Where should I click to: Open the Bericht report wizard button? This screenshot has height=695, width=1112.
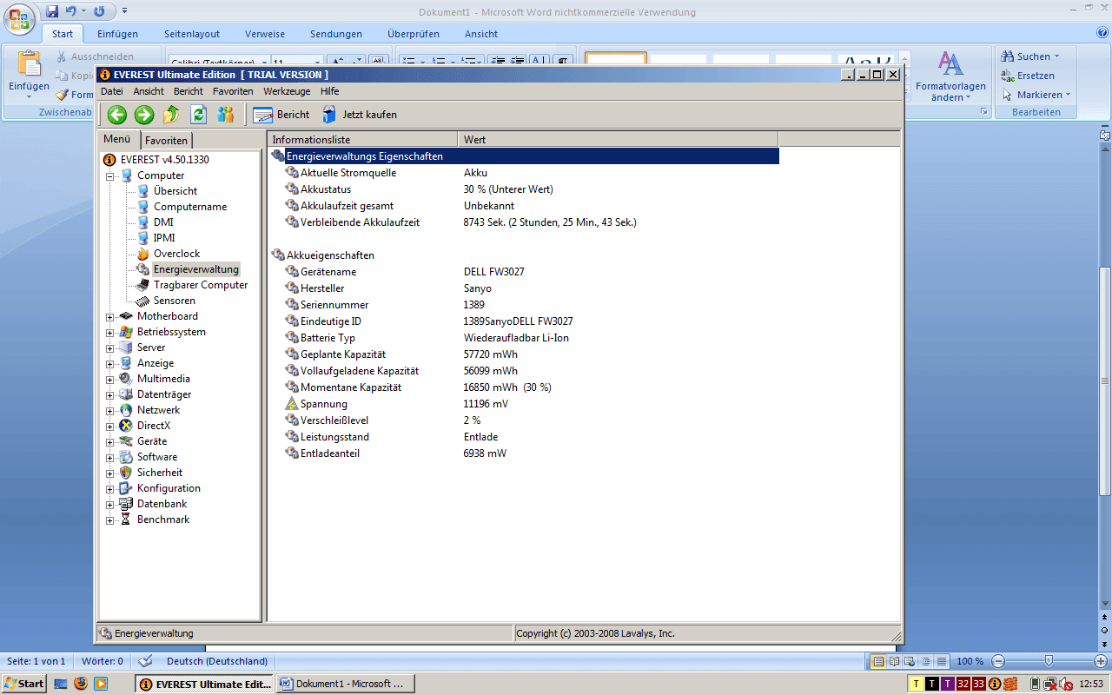pyautogui.click(x=281, y=115)
